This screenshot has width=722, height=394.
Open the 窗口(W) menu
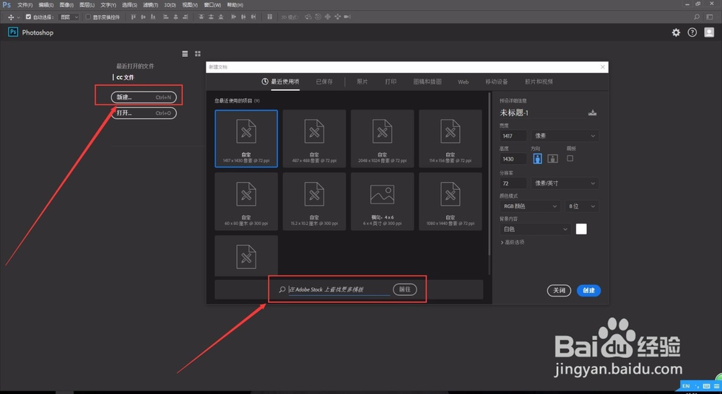pos(212,5)
